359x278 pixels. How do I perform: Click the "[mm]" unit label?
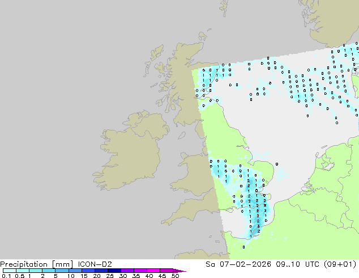tap(62, 264)
